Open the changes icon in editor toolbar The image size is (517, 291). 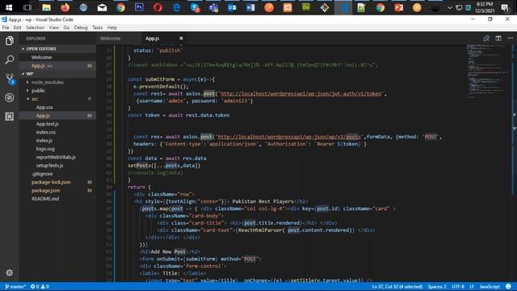click(486, 38)
